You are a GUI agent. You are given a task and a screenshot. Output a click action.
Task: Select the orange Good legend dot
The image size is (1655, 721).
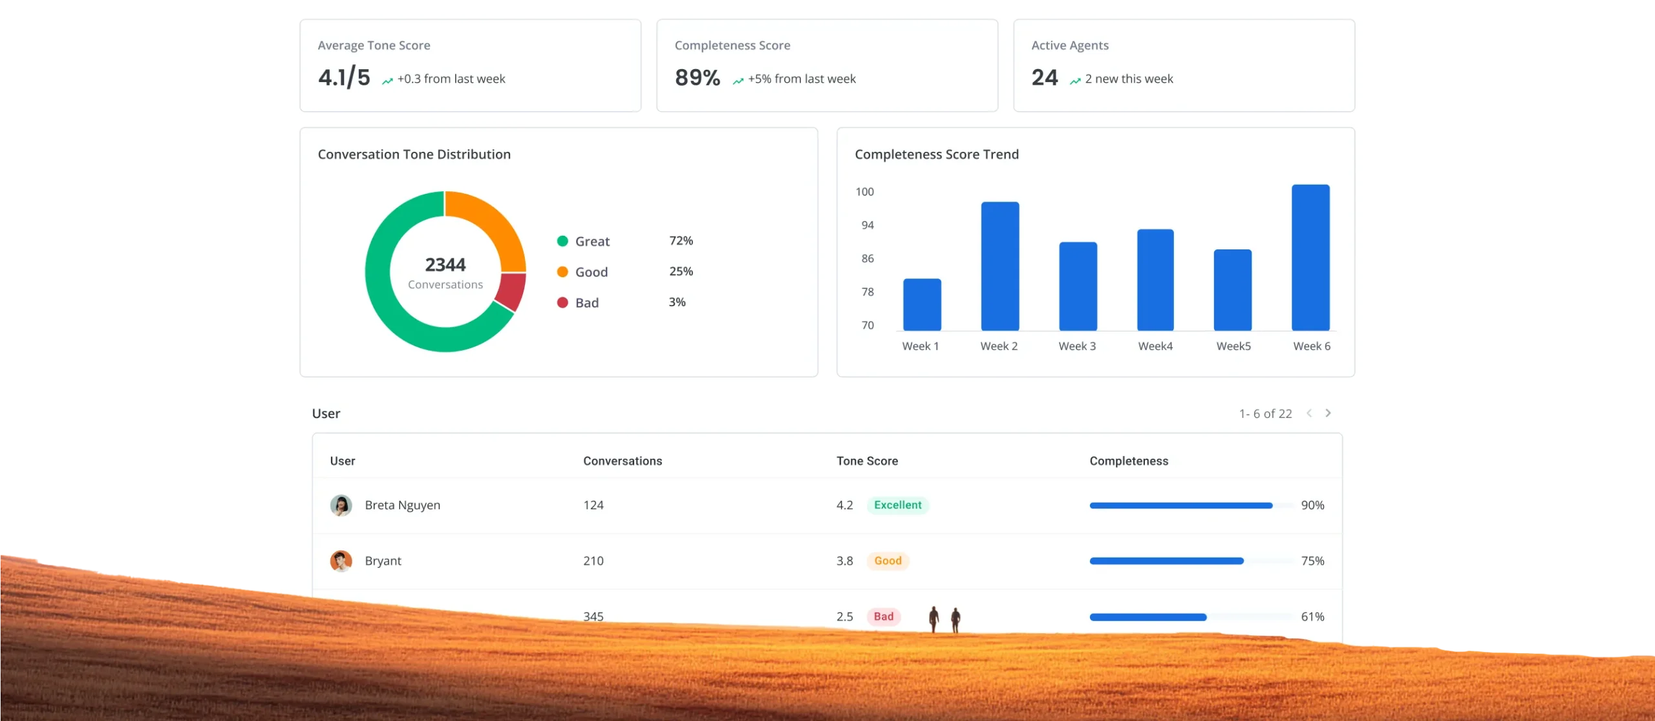(562, 272)
